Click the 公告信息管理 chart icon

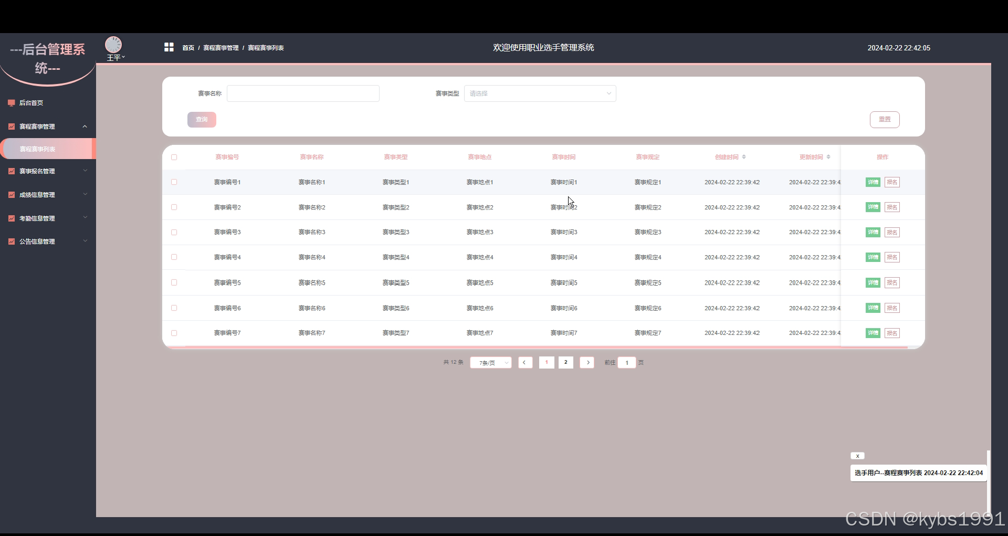12,241
